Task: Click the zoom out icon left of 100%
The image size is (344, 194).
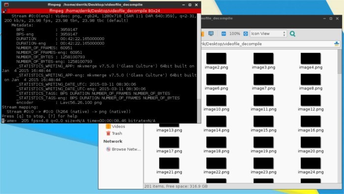Action: tap(224, 34)
